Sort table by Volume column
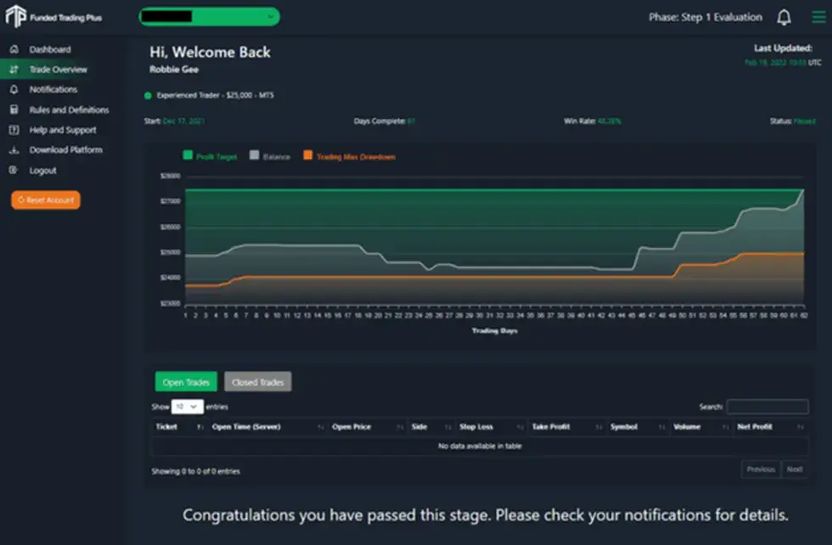832x545 pixels. [701, 427]
